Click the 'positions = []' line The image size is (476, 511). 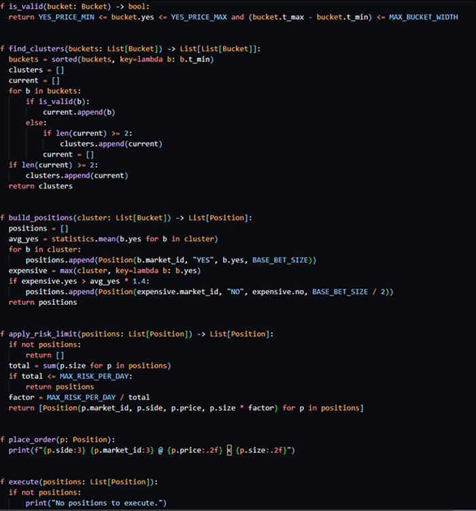[38, 229]
